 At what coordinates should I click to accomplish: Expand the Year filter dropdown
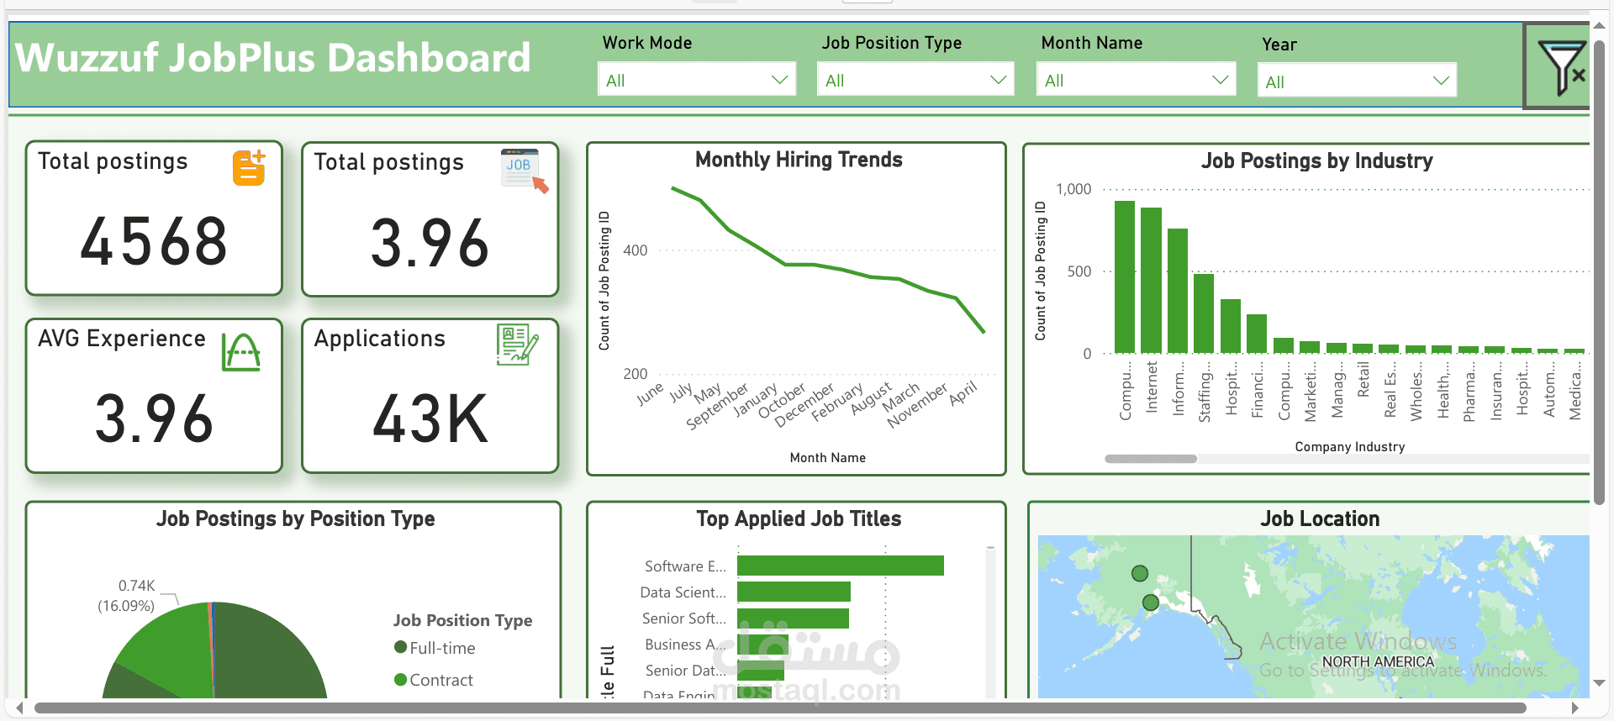[1357, 82]
